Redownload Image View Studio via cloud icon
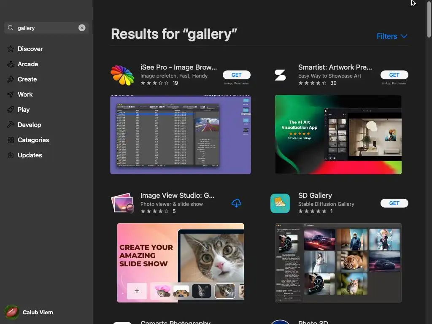Screen dimensions: 432x324 coord(236,203)
